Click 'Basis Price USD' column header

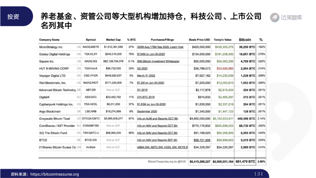pyautogui.click(x=200, y=40)
